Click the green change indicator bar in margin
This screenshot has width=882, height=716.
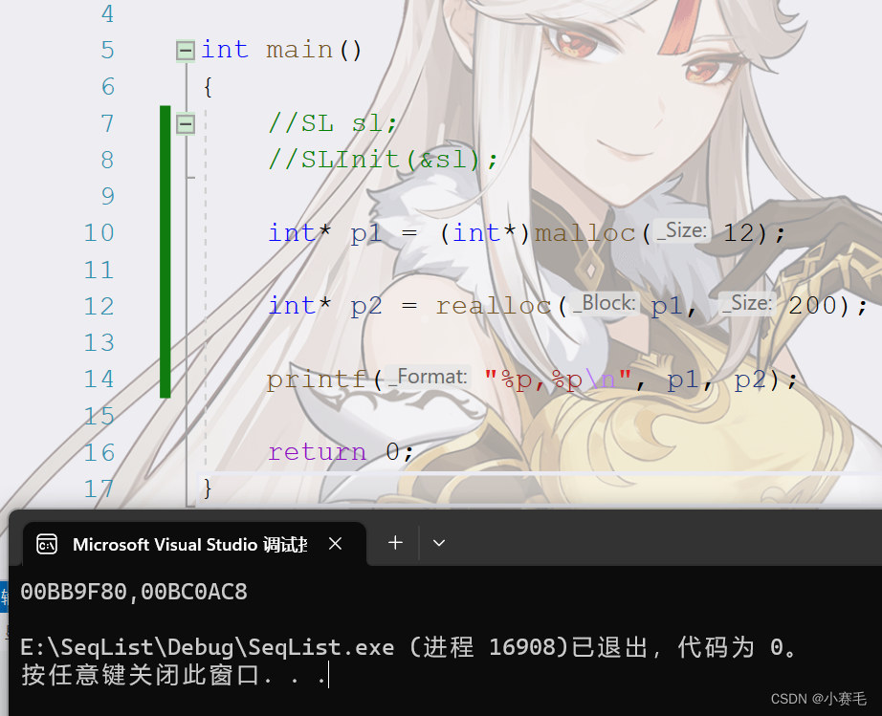point(165,251)
